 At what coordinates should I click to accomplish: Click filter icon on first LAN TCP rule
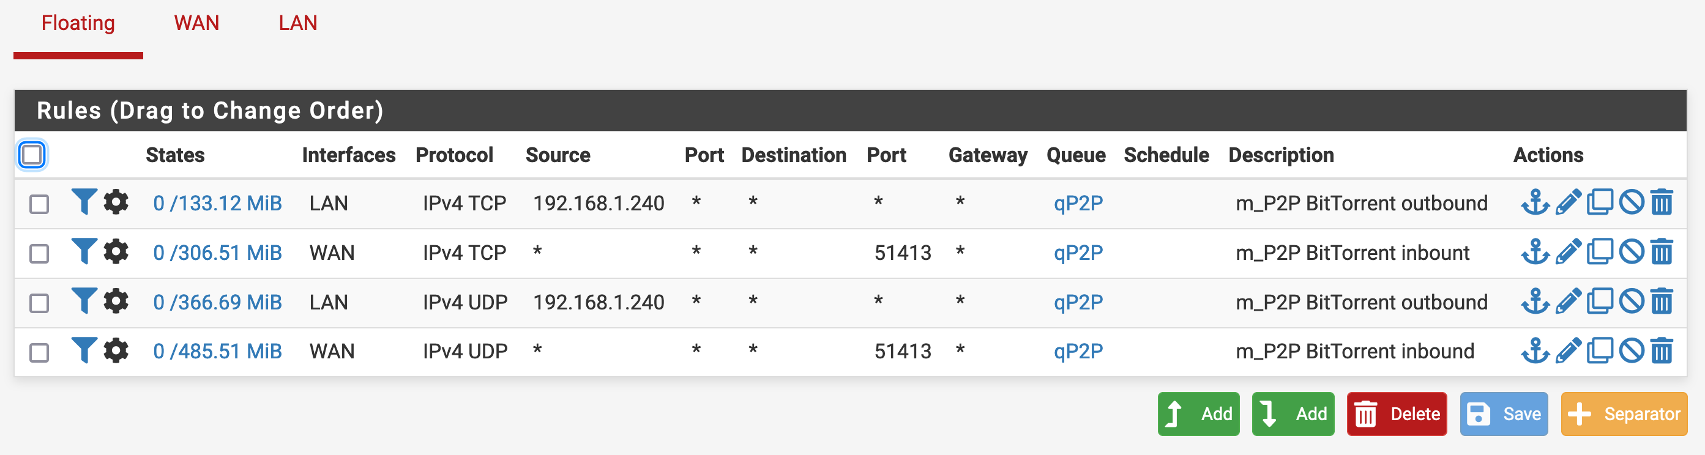(84, 202)
